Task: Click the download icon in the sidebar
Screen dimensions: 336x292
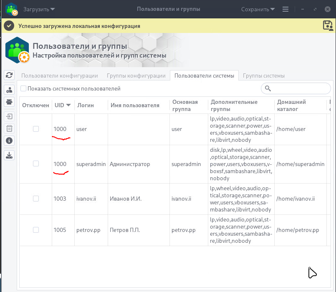Action: (9, 155)
